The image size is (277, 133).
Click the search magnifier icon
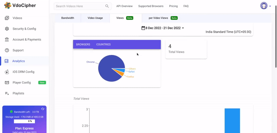[107, 6]
